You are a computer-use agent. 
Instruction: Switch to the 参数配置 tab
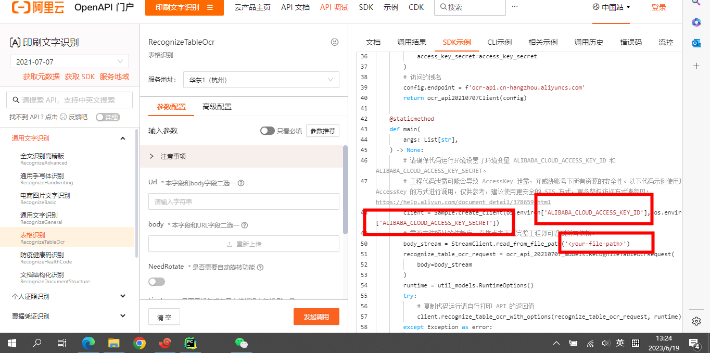[x=171, y=107]
